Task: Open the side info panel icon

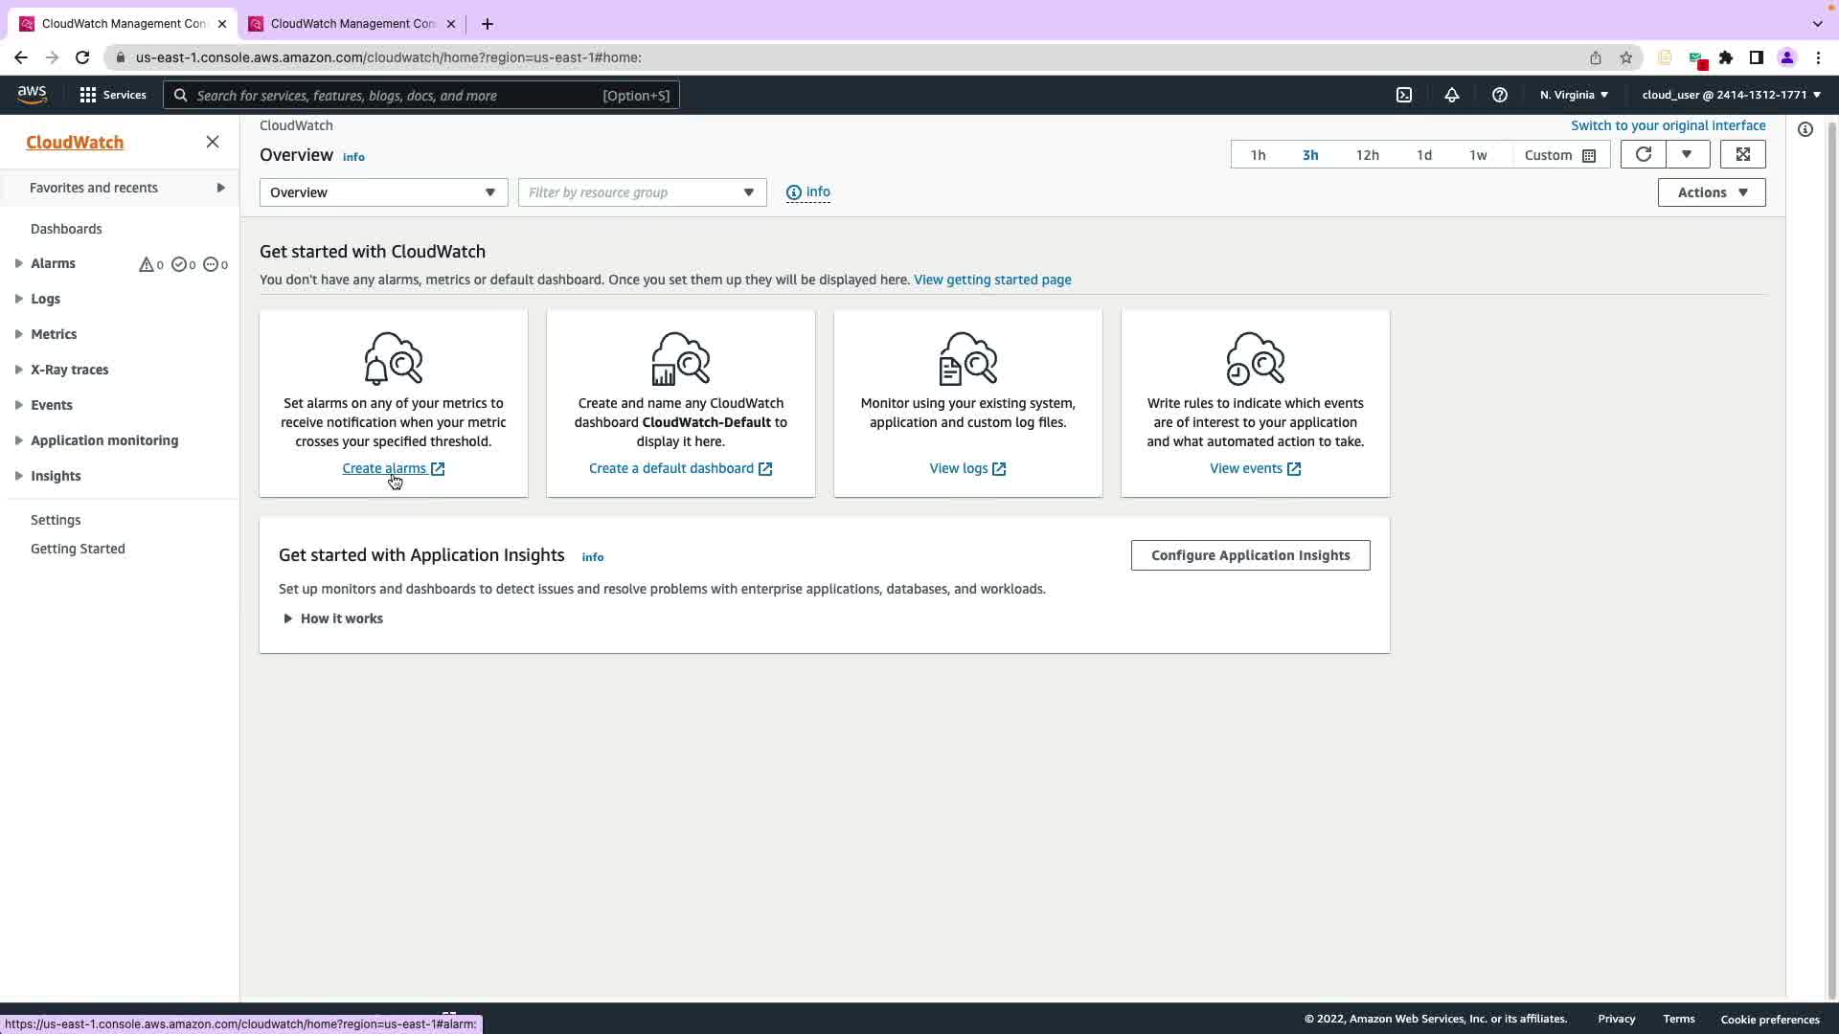Action: tap(1805, 129)
